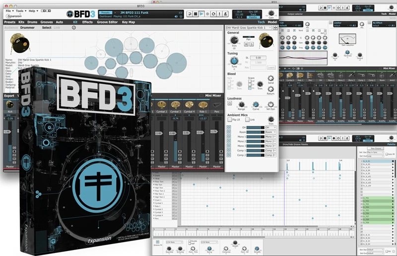
Task: Open the DW Mardi Gras Sparkle Kick dropdown
Action: pyautogui.click(x=249, y=28)
